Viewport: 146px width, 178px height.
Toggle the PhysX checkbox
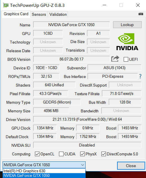pos(82,154)
